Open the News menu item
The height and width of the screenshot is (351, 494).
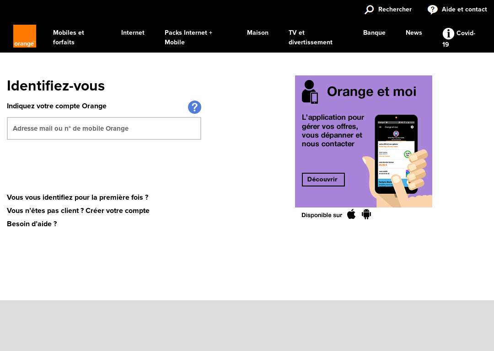point(413,33)
